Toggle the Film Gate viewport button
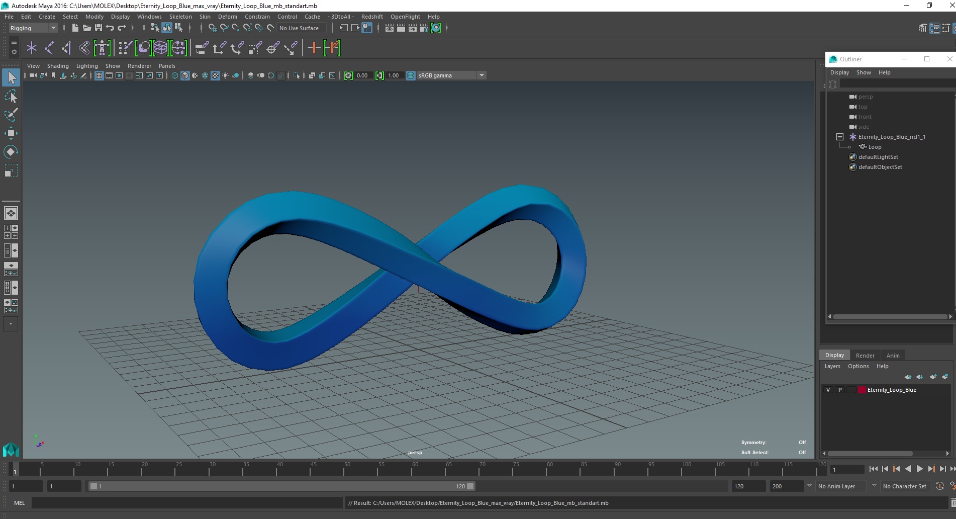Image resolution: width=956 pixels, height=519 pixels. pyautogui.click(x=109, y=75)
